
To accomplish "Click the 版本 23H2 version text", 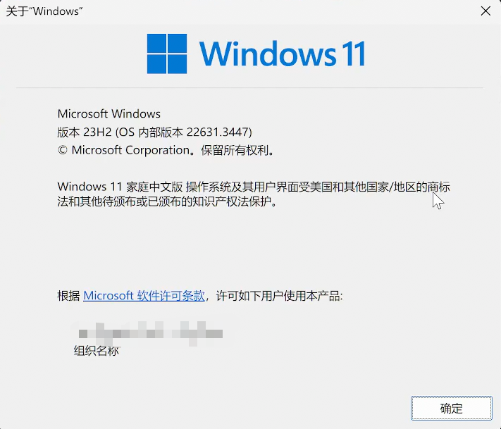I will click(x=85, y=132).
